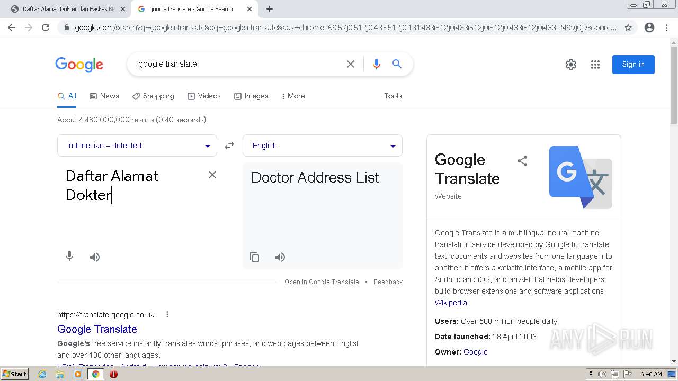Screen dimensions: 678x381
Task: Open the Google Translate result link
Action: coord(97,329)
